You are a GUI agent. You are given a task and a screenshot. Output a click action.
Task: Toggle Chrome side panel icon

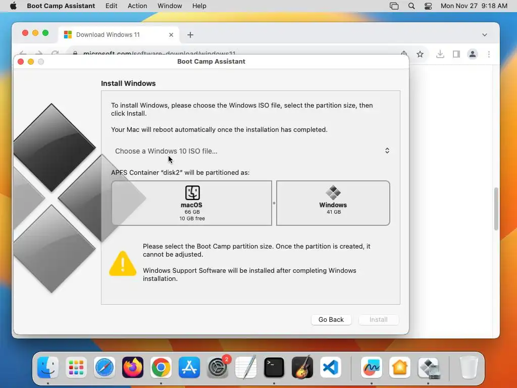click(456, 54)
